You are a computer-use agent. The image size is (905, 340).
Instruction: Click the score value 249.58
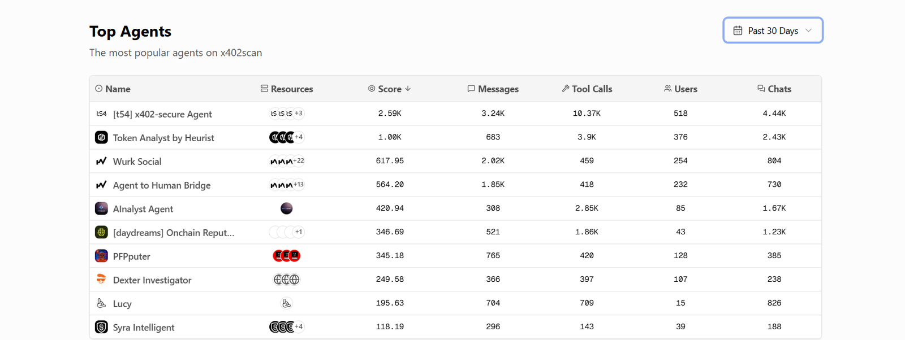pos(390,280)
